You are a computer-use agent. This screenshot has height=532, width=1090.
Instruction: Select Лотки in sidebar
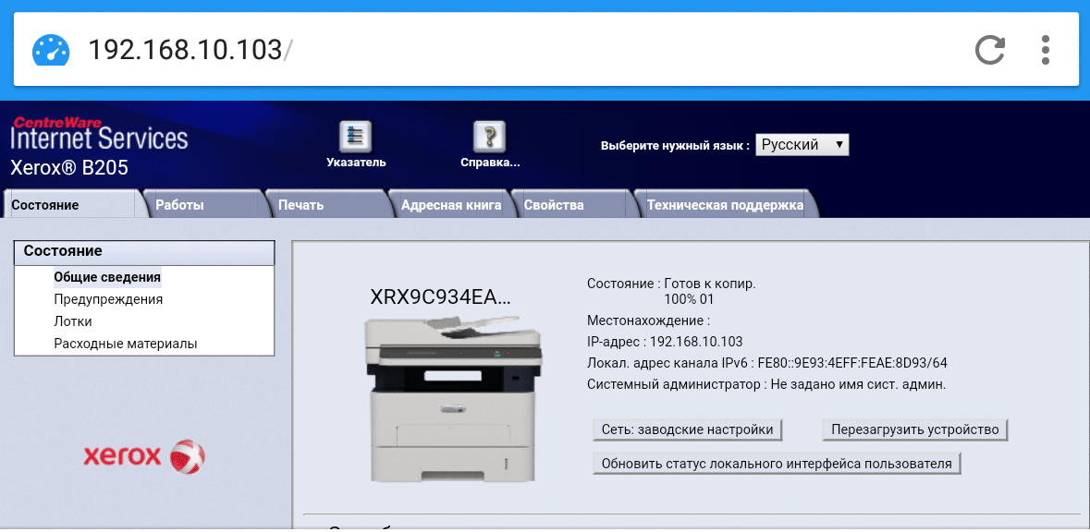click(73, 321)
